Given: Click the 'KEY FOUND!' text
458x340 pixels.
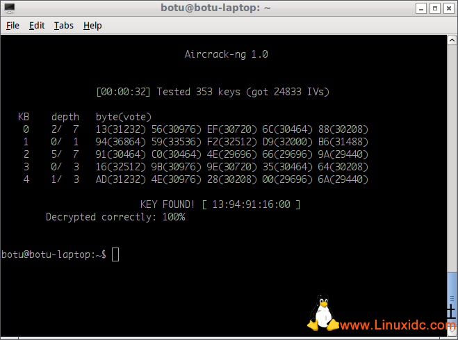Looking at the screenshot, I should (x=167, y=204).
